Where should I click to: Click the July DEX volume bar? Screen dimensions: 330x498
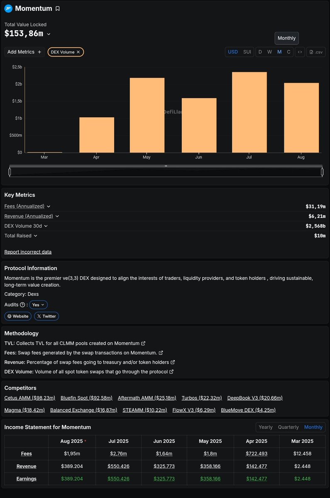pos(249,112)
